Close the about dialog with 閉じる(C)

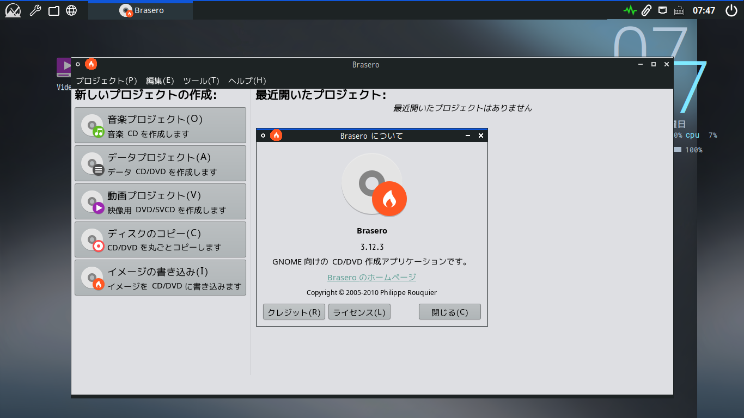point(450,312)
